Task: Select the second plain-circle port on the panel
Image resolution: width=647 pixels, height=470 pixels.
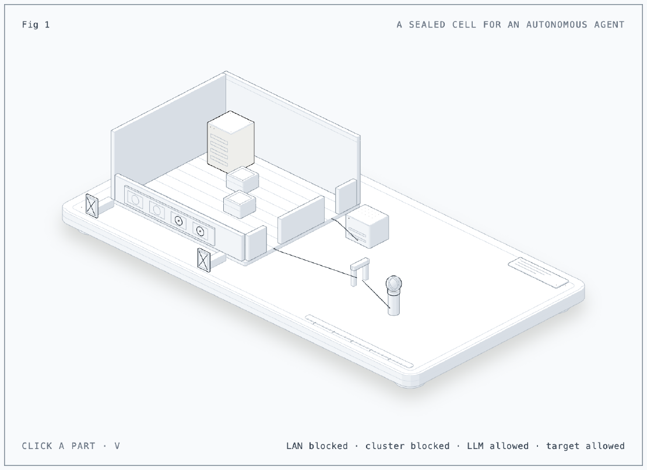Action: click(157, 211)
